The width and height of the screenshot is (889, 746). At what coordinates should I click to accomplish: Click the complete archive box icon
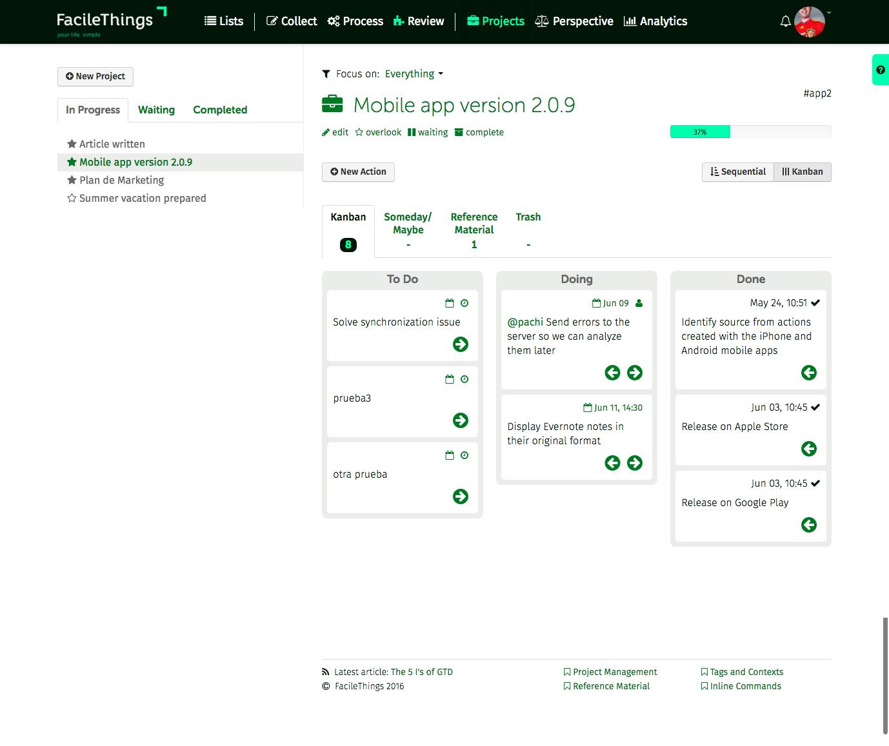point(459,132)
